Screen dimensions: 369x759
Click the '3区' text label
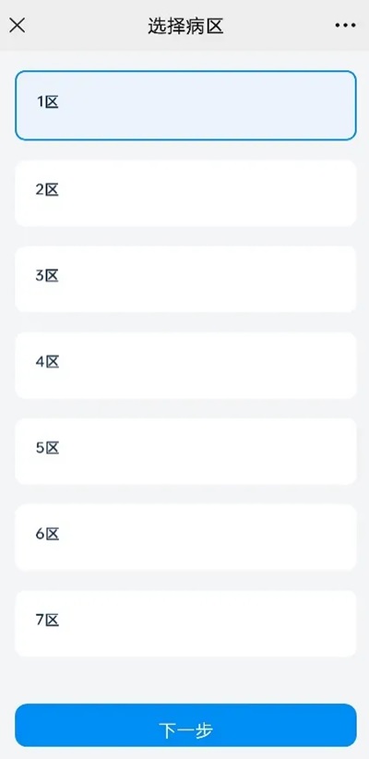[x=47, y=276]
